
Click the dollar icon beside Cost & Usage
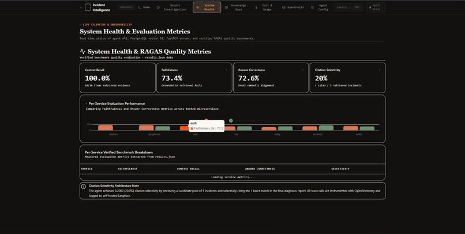pyautogui.click(x=256, y=7)
